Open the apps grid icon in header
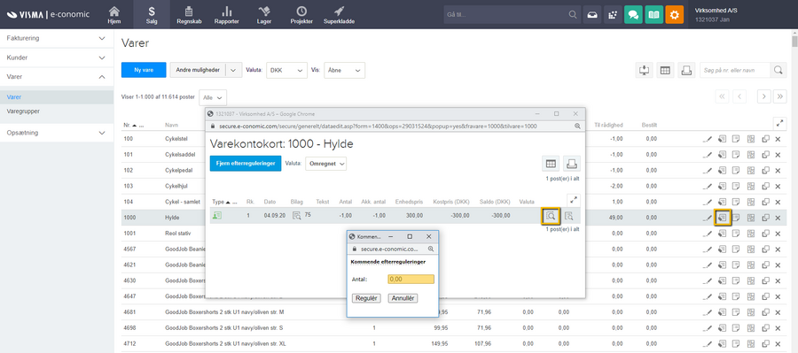This screenshot has width=798, height=353. coord(613,15)
